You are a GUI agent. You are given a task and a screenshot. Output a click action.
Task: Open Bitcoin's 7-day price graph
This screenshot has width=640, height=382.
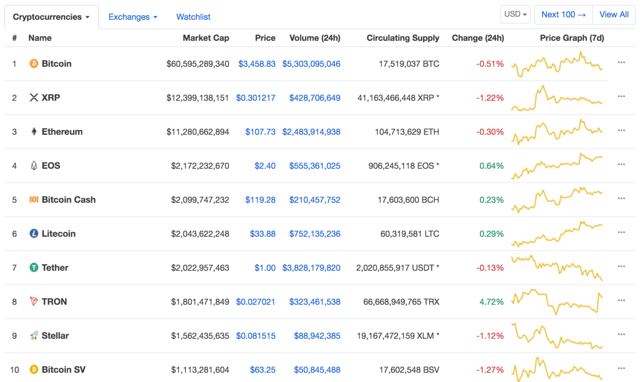coord(557,64)
